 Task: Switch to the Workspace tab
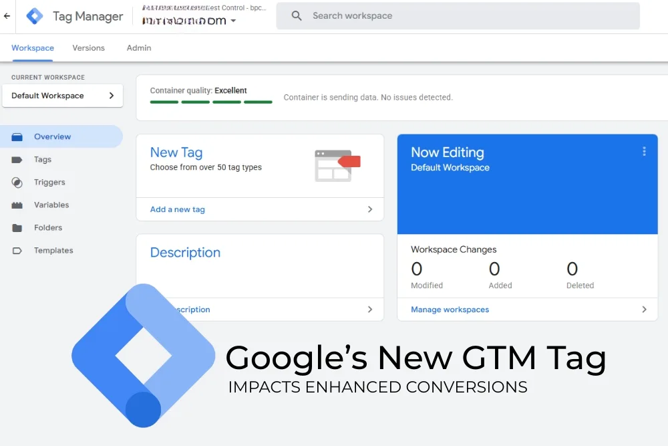click(33, 47)
